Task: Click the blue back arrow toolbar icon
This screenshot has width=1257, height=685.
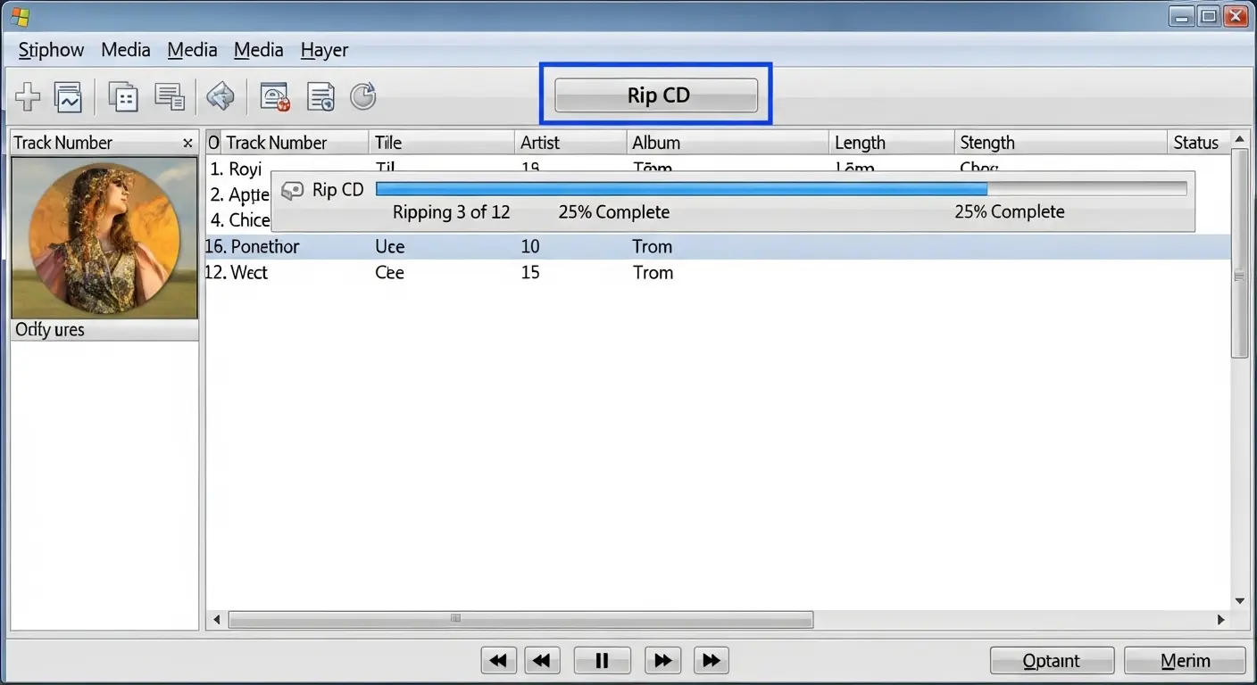Action: 221,95
